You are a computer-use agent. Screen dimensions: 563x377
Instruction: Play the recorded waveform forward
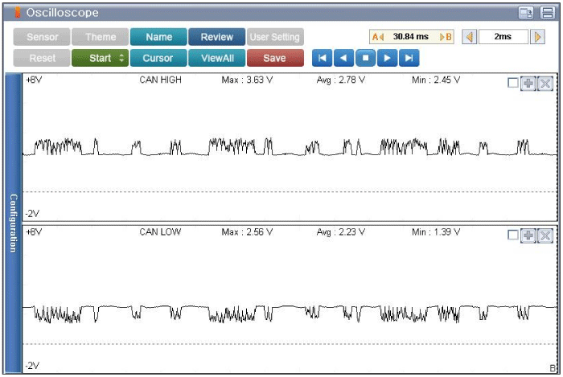click(x=387, y=58)
